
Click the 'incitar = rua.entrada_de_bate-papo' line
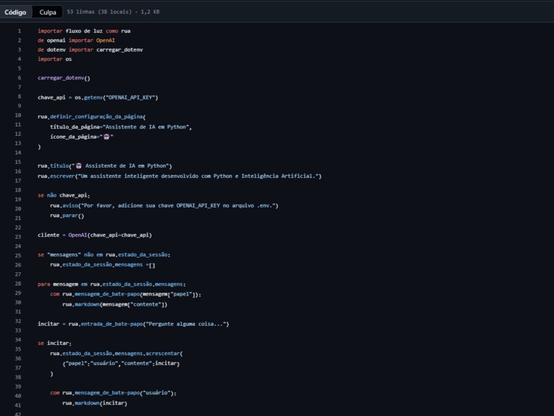point(133,324)
